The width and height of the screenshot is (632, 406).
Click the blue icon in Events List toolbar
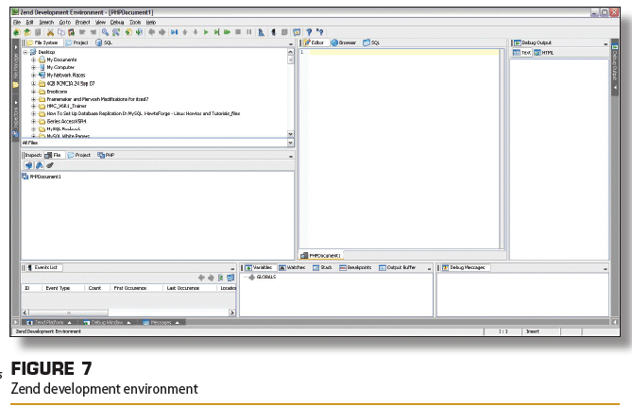point(231,278)
